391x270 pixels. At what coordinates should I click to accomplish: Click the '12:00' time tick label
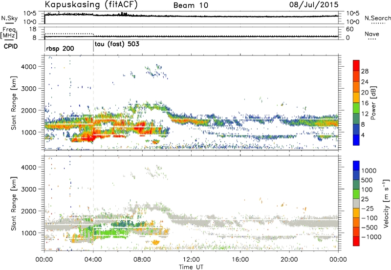click(x=191, y=260)
